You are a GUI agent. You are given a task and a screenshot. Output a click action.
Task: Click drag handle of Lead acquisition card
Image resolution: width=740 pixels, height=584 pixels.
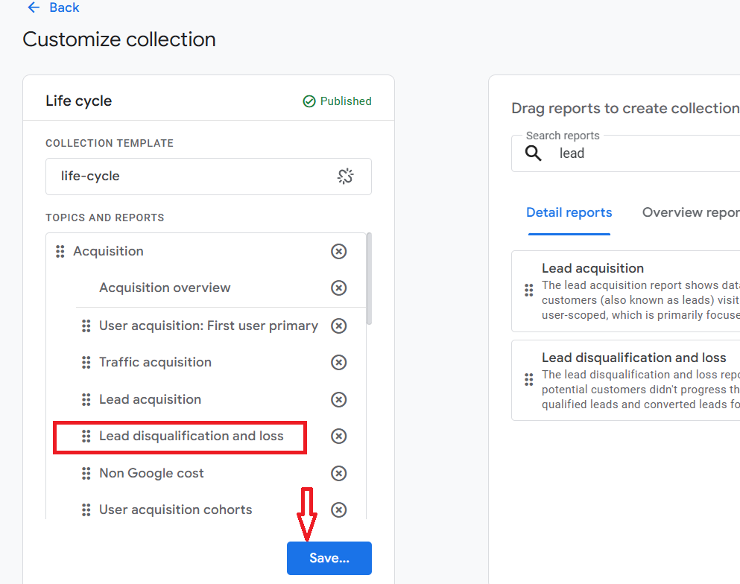(528, 291)
